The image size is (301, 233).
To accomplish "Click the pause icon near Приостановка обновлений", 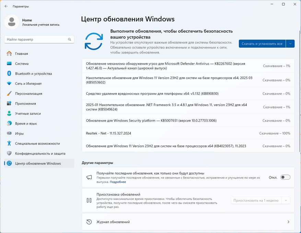I will point(89,200).
